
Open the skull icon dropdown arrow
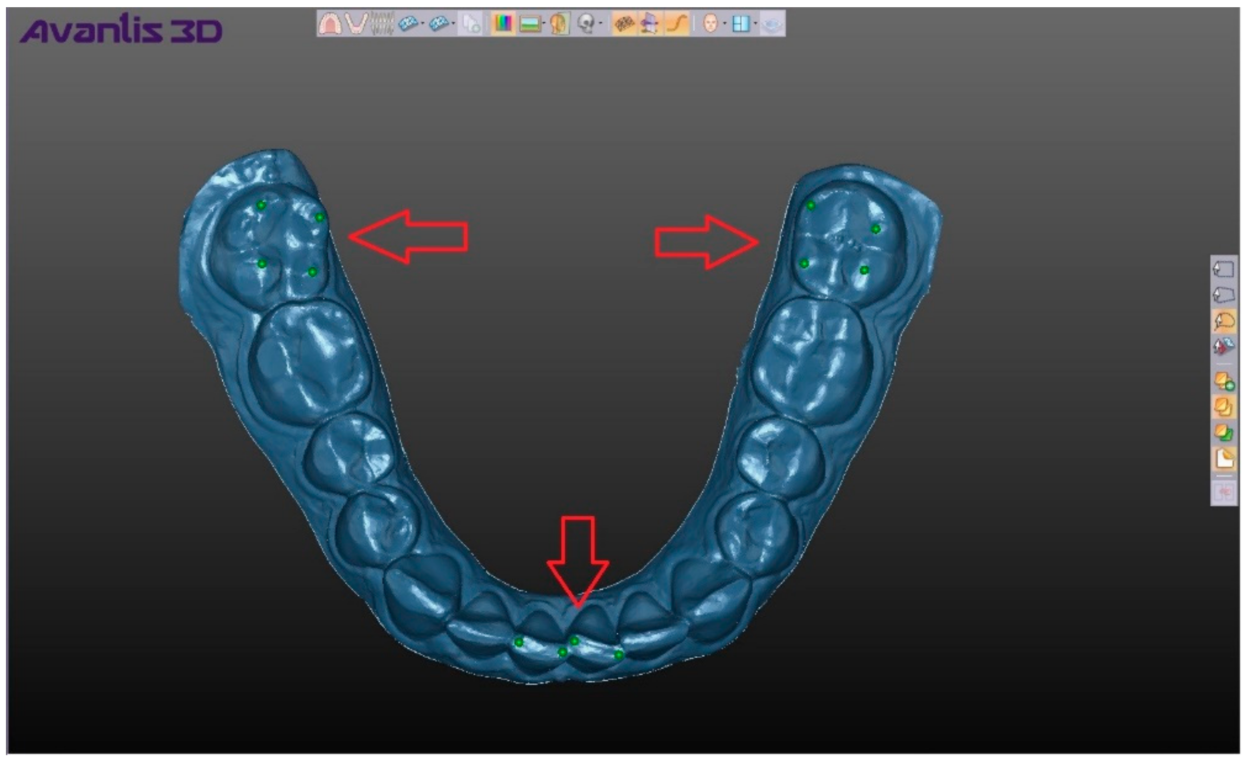tap(600, 23)
